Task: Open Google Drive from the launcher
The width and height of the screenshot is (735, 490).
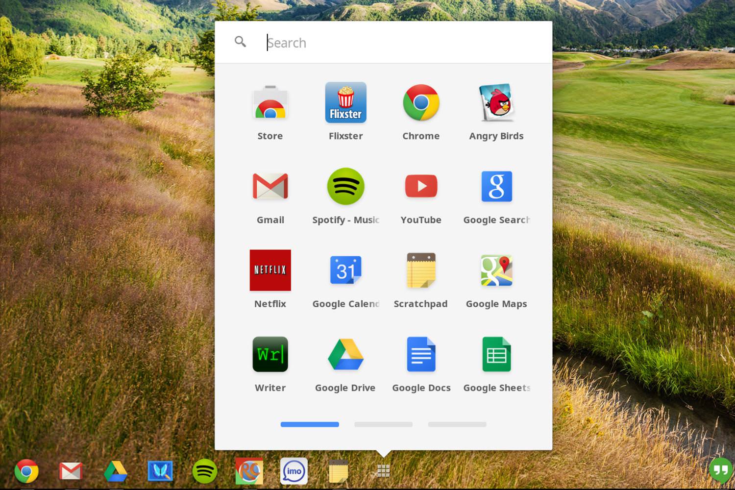Action: [345, 354]
